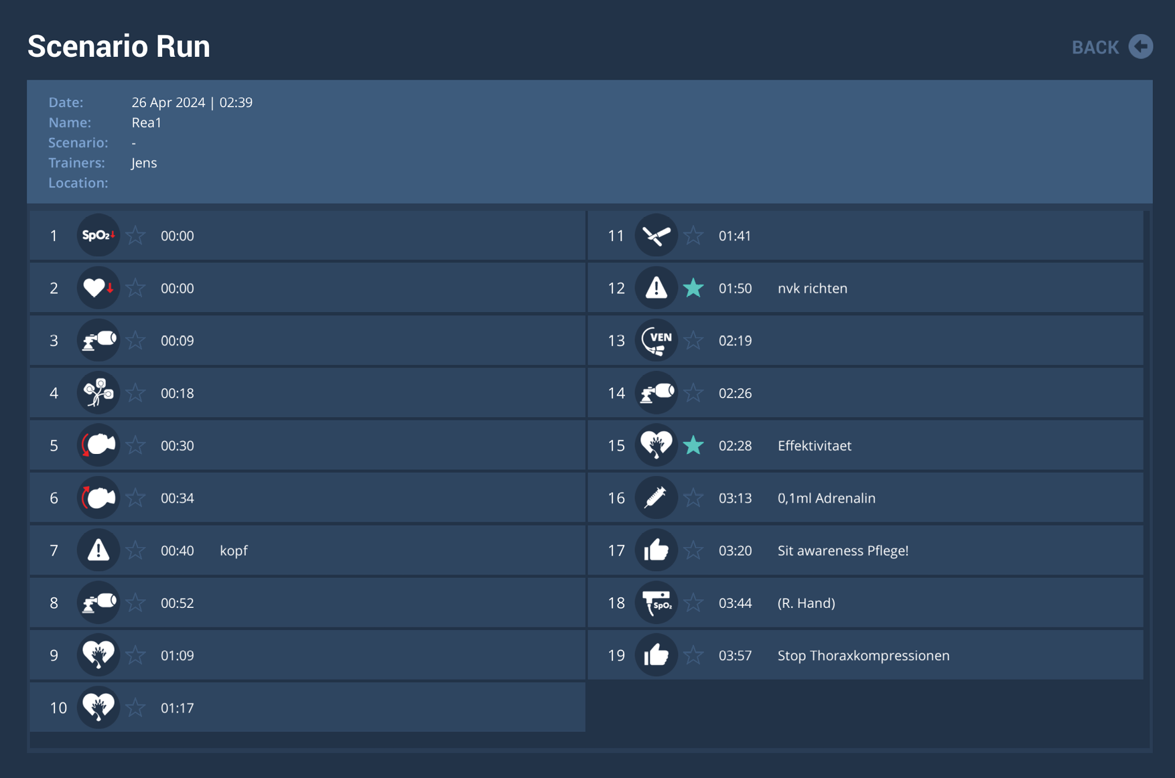The width and height of the screenshot is (1175, 778).
Task: Star the 'kopf' event at 00:40
Action: [x=136, y=550]
